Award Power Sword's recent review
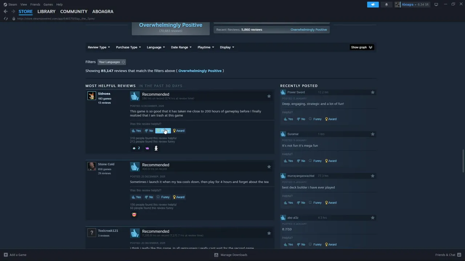This screenshot has height=261, width=465. tap(331, 119)
